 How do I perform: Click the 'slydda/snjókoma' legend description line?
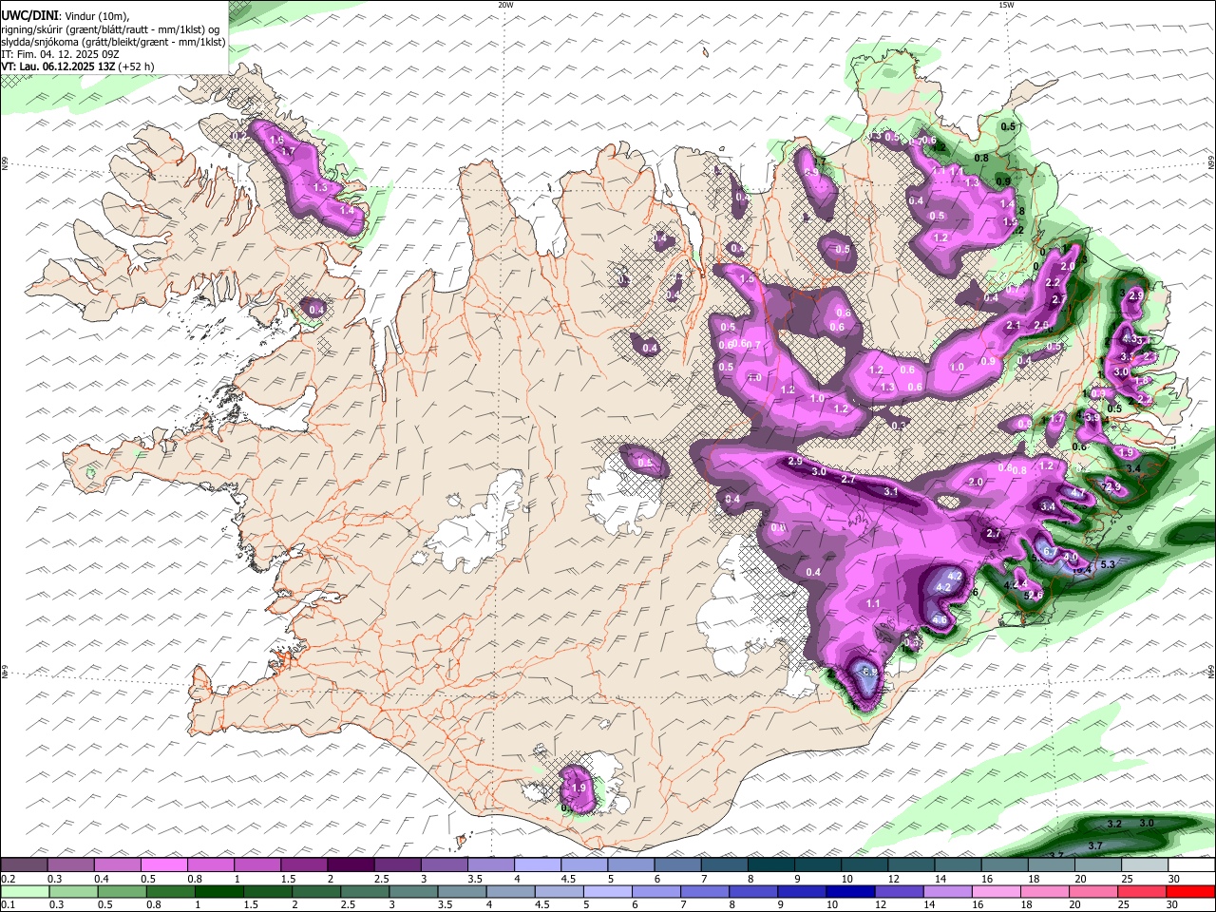(113, 42)
